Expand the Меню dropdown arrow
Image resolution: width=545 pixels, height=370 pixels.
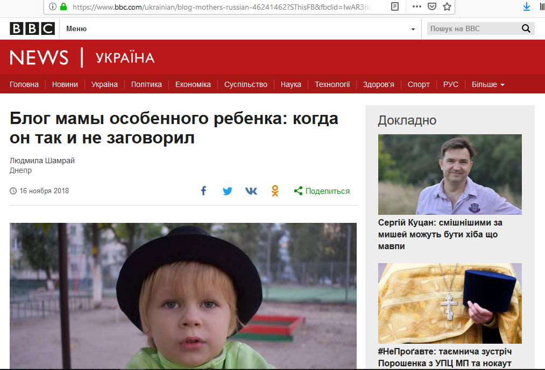coord(413,29)
